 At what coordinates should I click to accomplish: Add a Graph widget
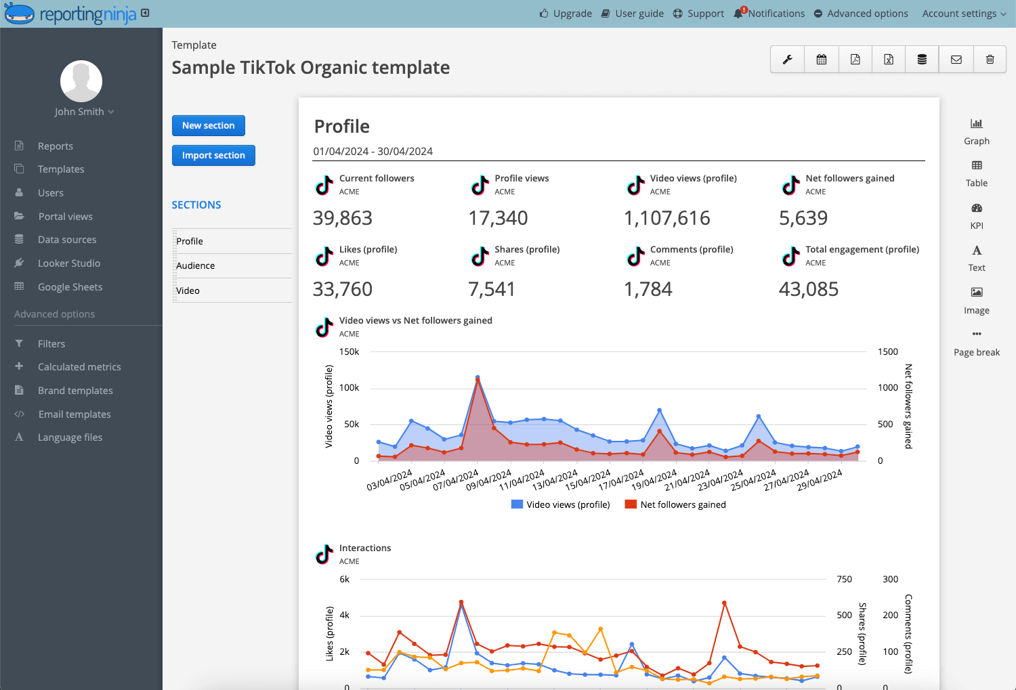coord(976,131)
